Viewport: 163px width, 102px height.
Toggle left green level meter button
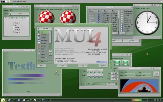pyautogui.click(x=117, y=63)
